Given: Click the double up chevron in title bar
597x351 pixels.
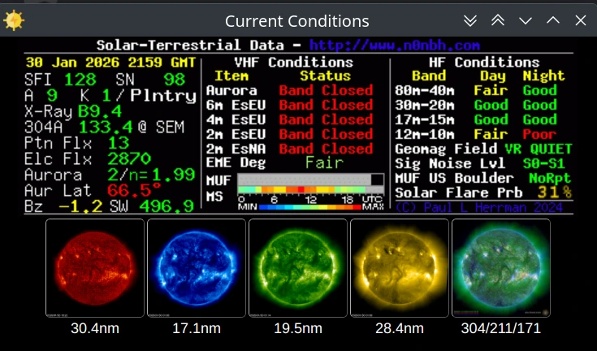Looking at the screenshot, I should tap(498, 20).
